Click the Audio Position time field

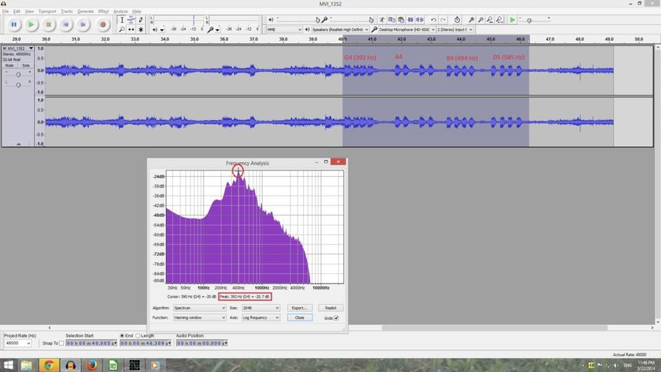(202, 344)
